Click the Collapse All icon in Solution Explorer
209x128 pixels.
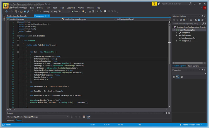pyautogui.click(x=202, y=20)
